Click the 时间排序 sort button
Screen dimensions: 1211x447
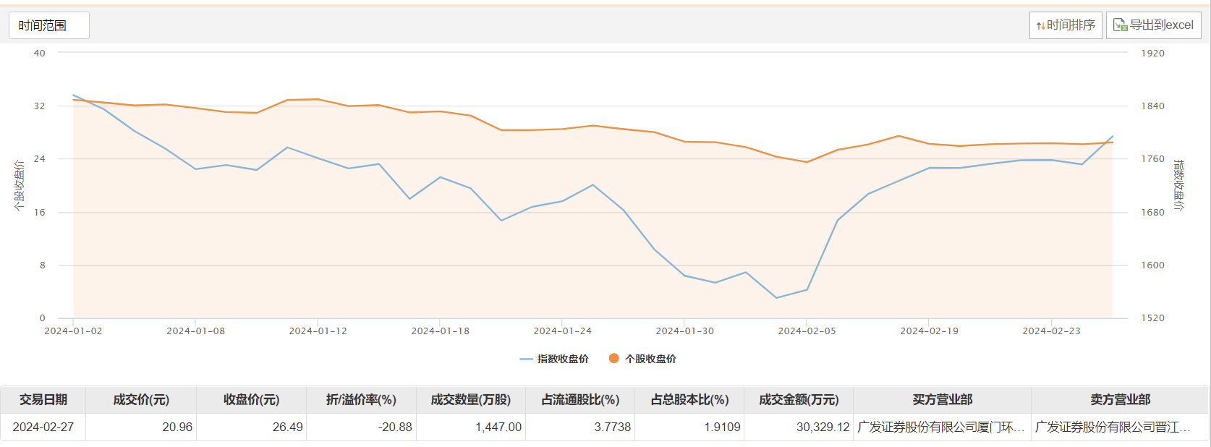(1066, 25)
